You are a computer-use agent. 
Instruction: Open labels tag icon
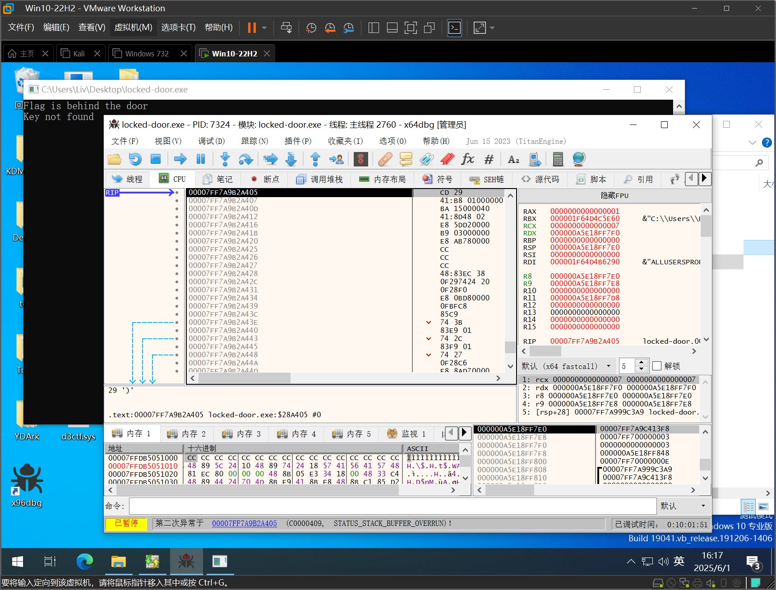pos(426,159)
